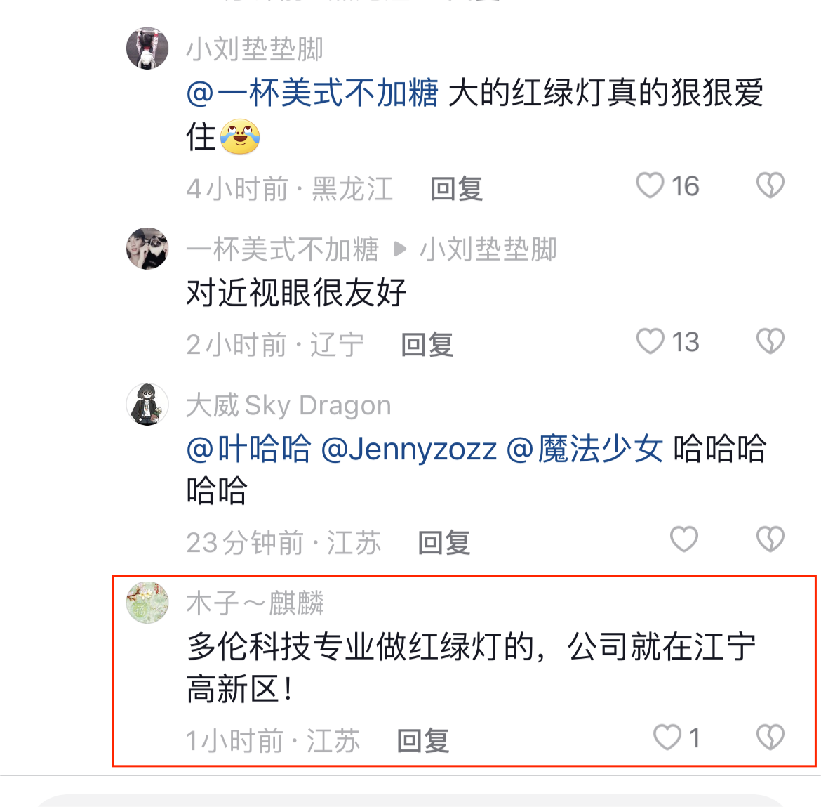Viewport: 821px width, 807px height.
Task: Like 木子～麒麟's comment about 多伦科技
Action: pos(667,738)
